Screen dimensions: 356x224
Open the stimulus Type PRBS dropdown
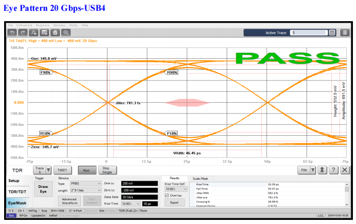tap(86, 184)
